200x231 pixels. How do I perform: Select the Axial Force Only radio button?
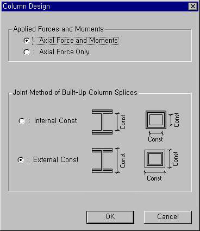(x=27, y=52)
